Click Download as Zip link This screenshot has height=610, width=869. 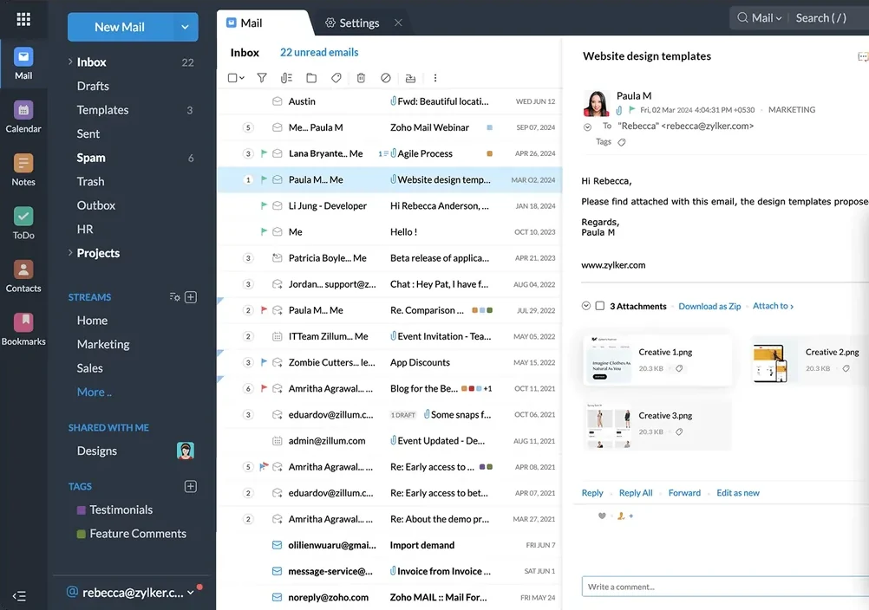709,306
